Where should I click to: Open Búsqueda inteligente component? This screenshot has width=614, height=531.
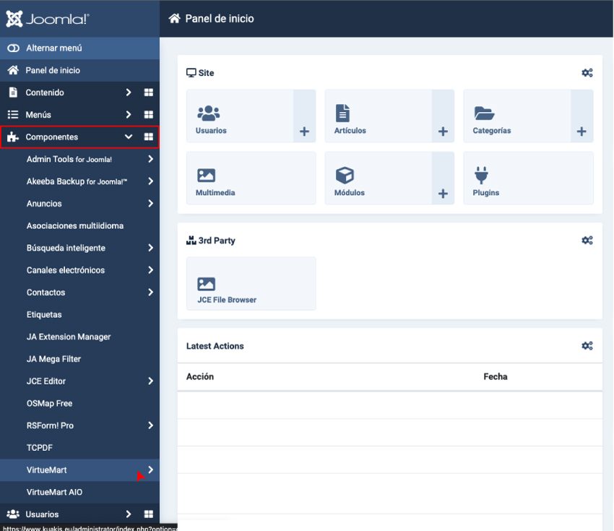(x=66, y=248)
